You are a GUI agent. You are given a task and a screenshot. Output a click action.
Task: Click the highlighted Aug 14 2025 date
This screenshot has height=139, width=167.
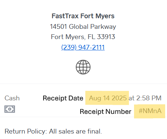pos(108,98)
